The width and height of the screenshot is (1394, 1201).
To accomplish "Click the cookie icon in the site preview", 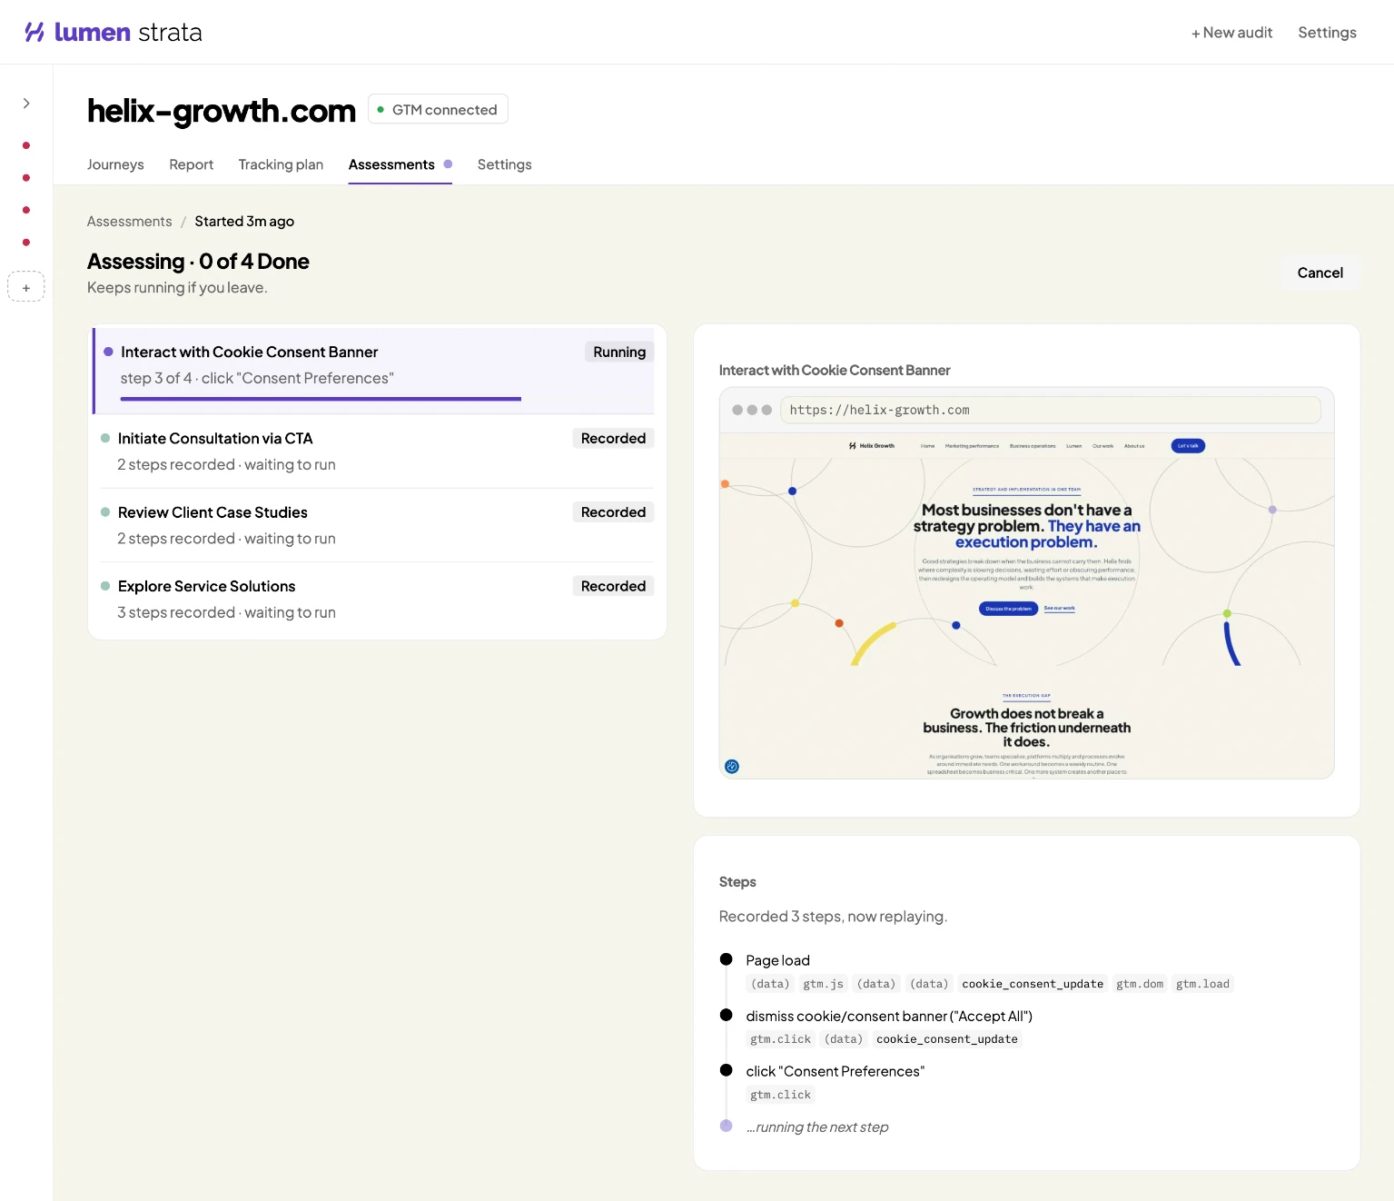I will pyautogui.click(x=732, y=767).
